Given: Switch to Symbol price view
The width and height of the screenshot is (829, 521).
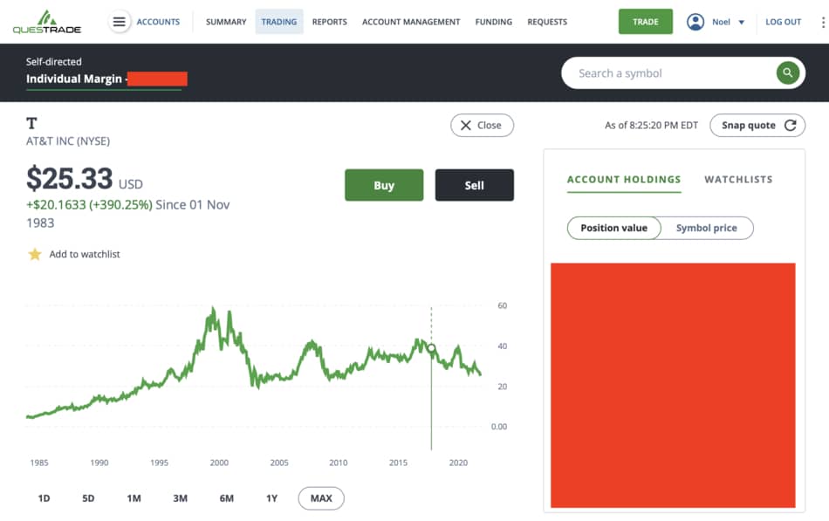Looking at the screenshot, I should click(x=706, y=228).
